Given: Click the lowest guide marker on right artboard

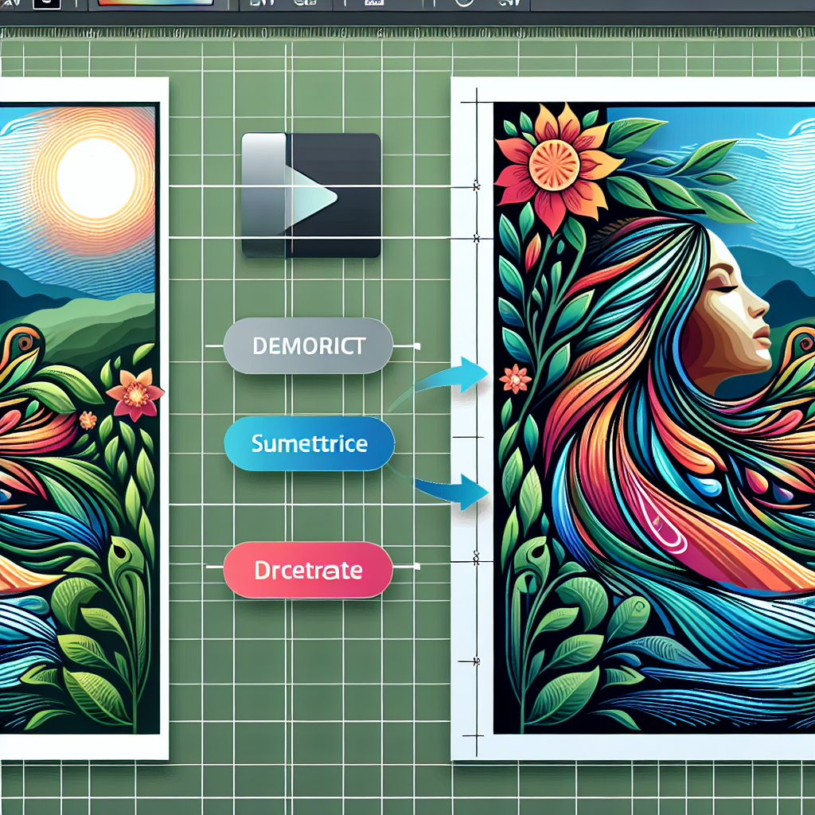Looking at the screenshot, I should [x=477, y=661].
